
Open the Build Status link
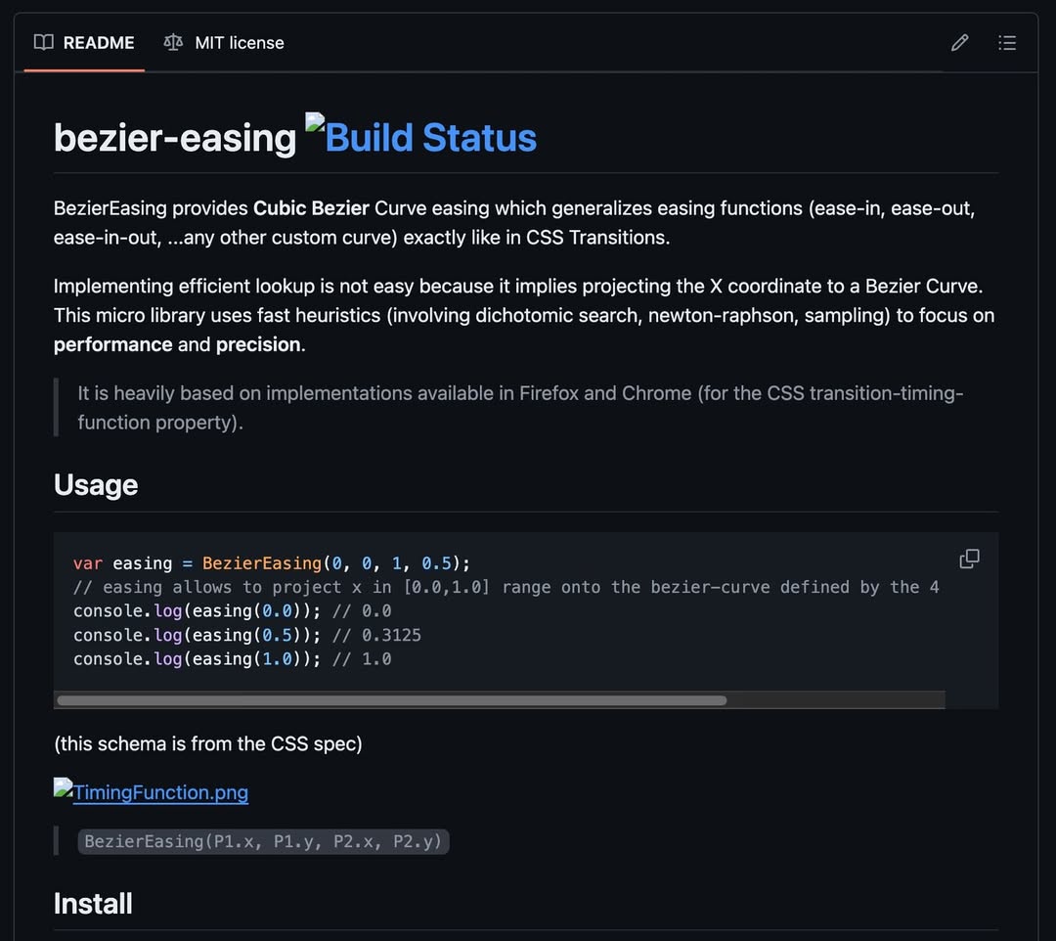pos(430,138)
